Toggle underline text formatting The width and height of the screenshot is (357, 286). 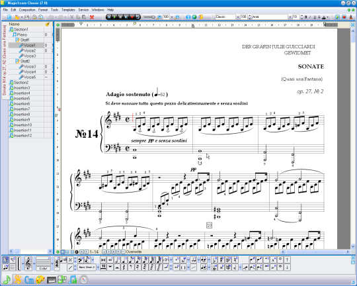pos(315,17)
